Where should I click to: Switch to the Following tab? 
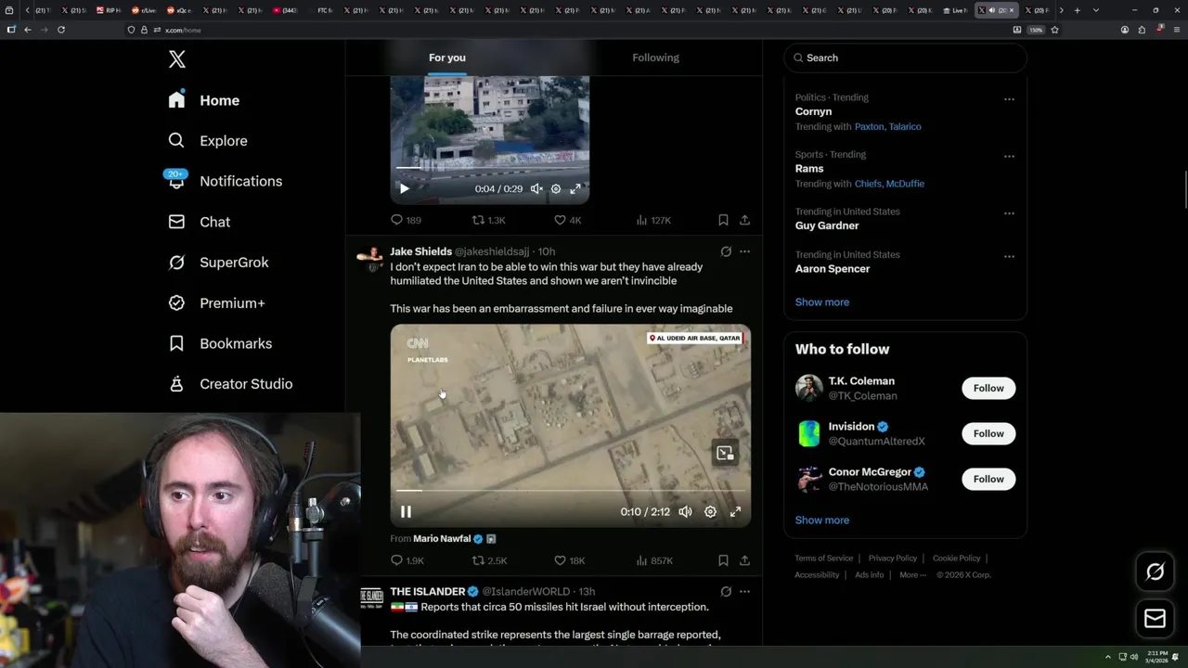click(655, 58)
